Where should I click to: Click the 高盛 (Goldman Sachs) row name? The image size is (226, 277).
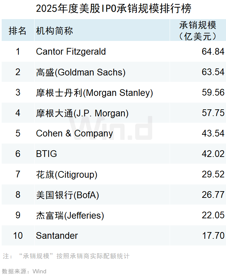tap(80, 72)
